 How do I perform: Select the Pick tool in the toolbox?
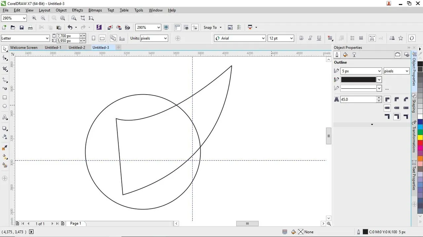point(5,49)
